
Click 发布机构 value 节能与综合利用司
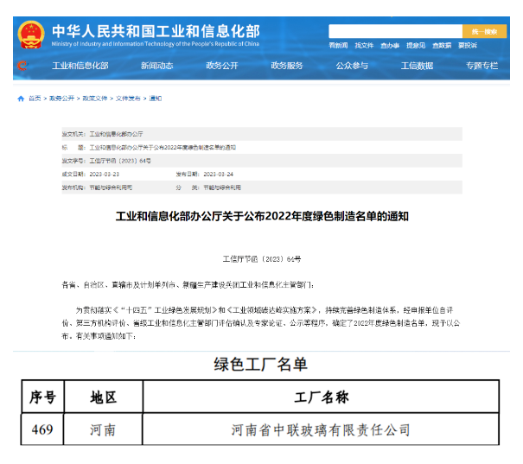[x=111, y=188]
